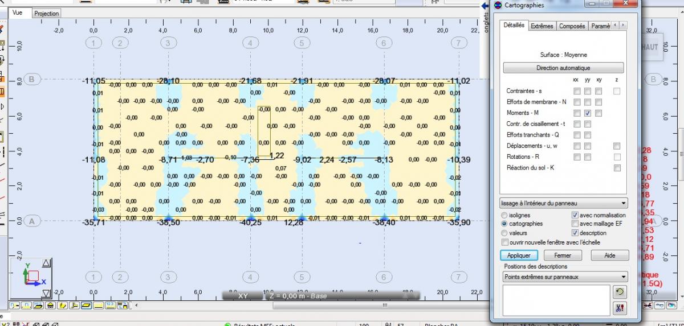Image resolution: width=684 pixels, height=326 pixels.
Task: Click the horizontal scrollbar left arrow
Action: click(136, 306)
